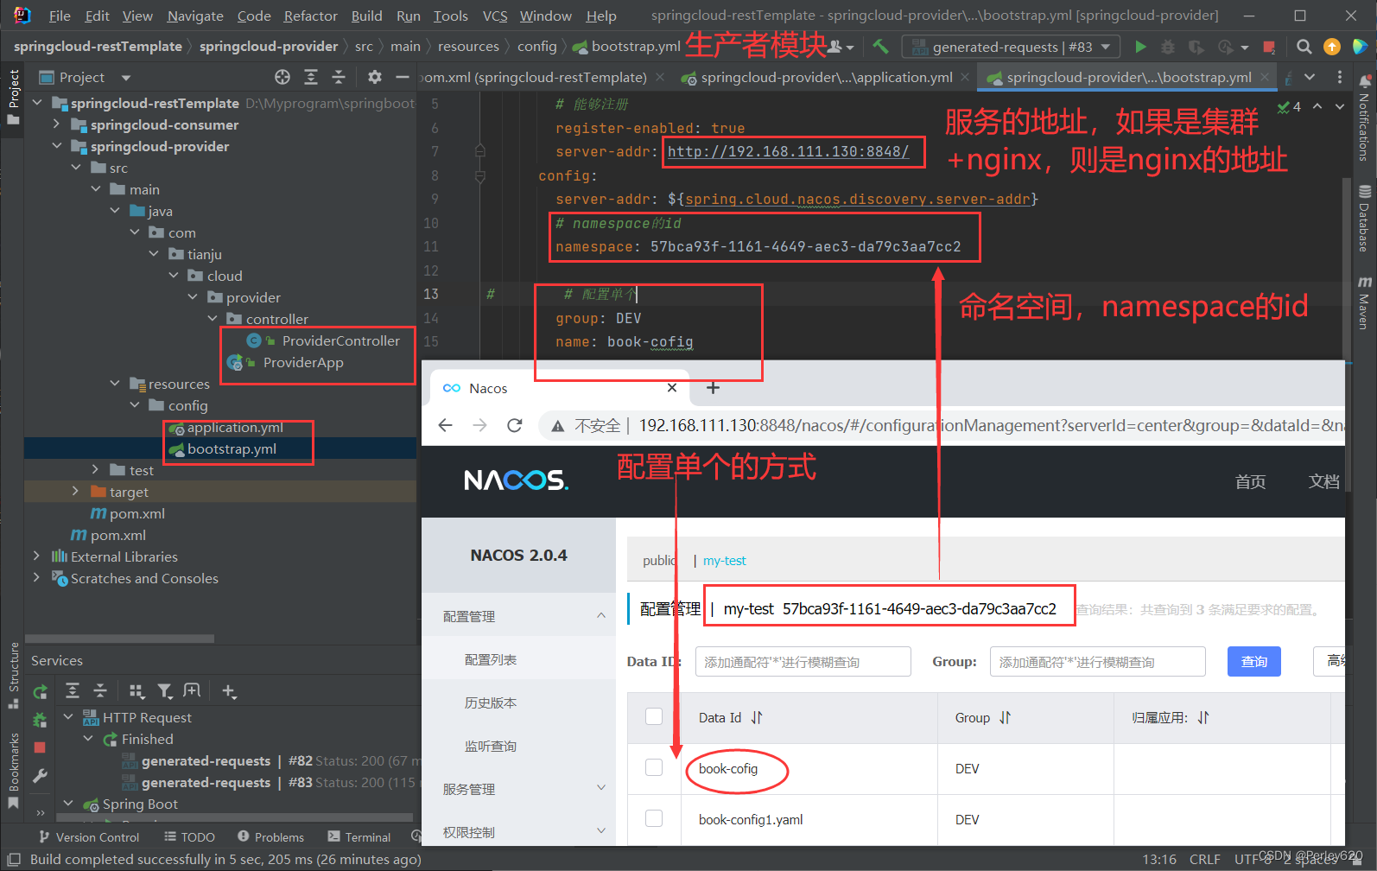Expand springcloud-consumer tree node
Image resolution: width=1377 pixels, height=871 pixels.
coord(56,124)
